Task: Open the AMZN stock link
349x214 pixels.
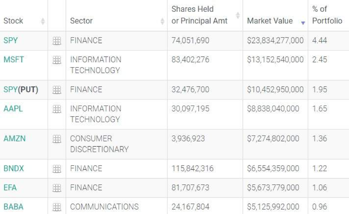Action: point(14,138)
